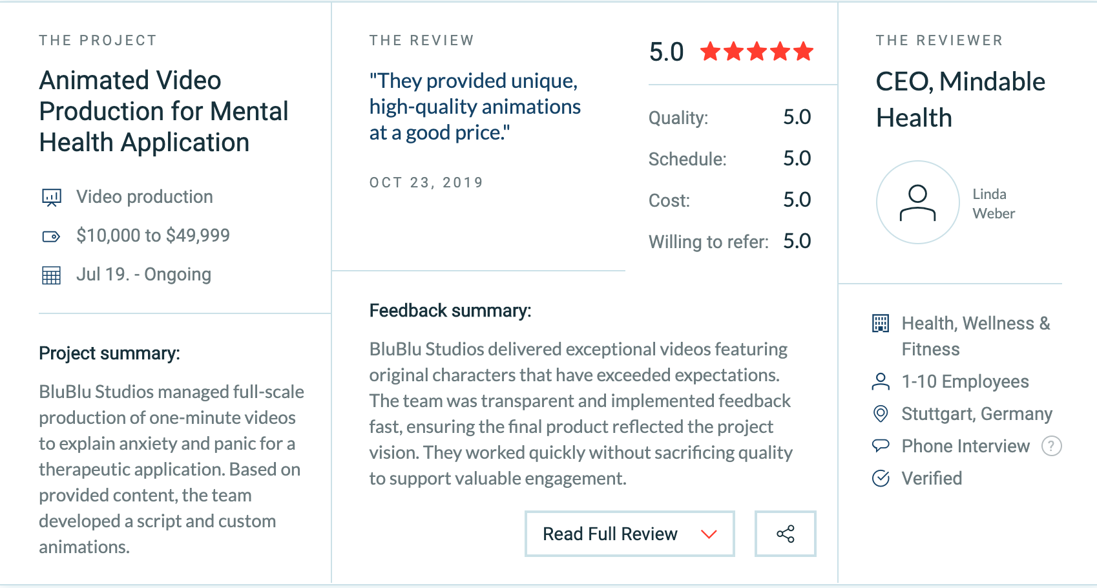Open the Phone Interview help question mark
The image size is (1097, 588).
(x=1052, y=446)
